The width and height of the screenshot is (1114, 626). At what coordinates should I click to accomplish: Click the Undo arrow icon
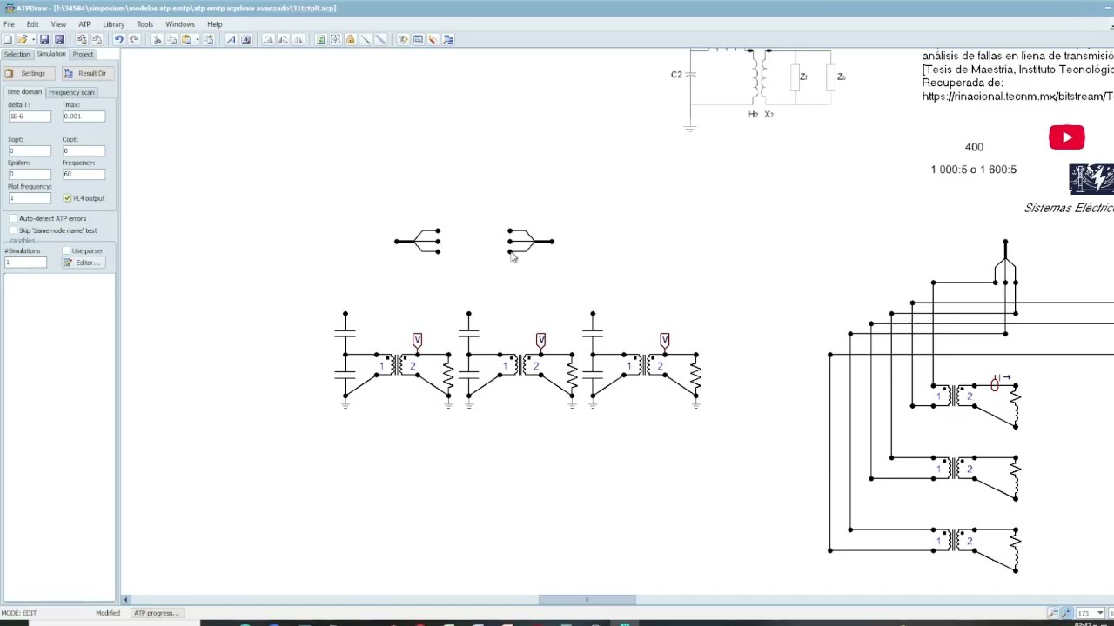pos(118,39)
